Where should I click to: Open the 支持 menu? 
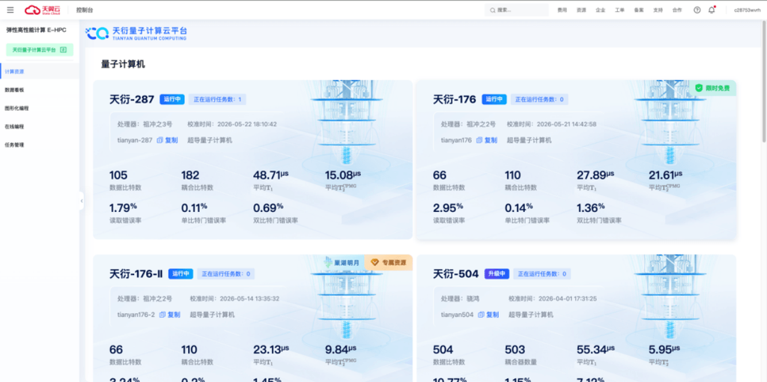(658, 10)
